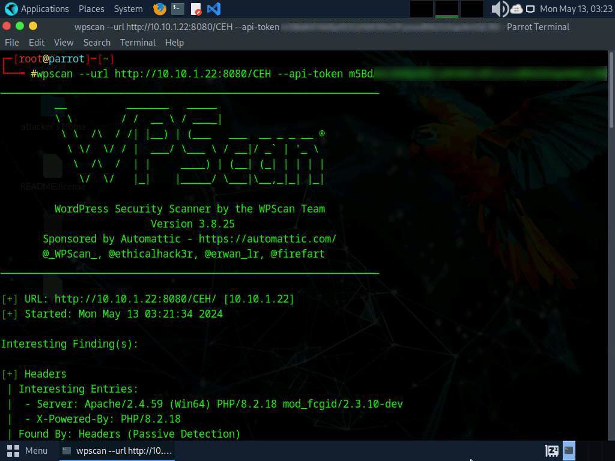This screenshot has height=461, width=615.
Task: Click the volume speaker icon
Action: (x=498, y=9)
